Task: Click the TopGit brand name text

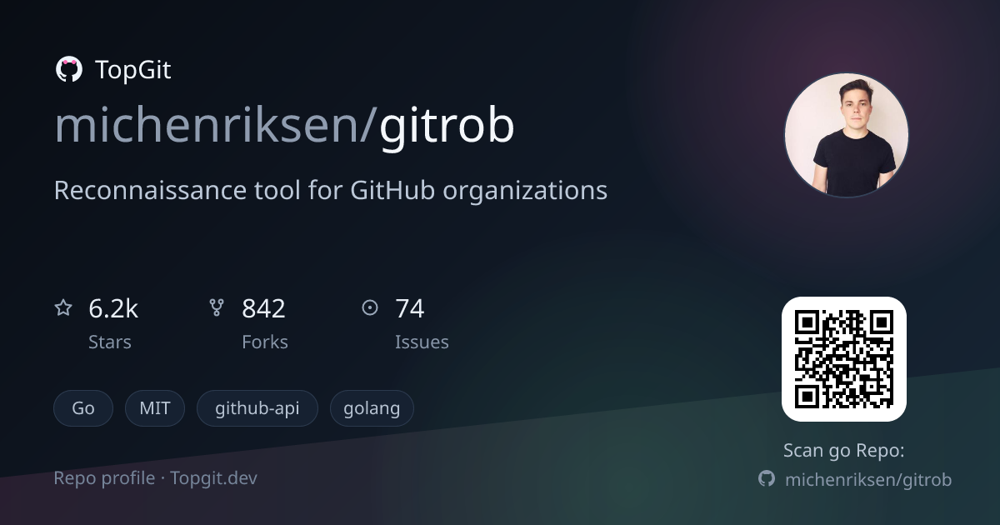Action: click(x=133, y=70)
